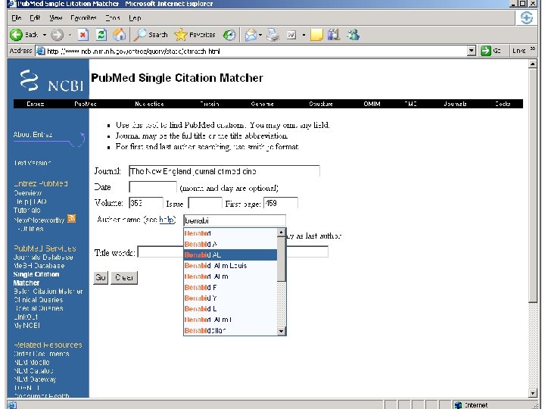Screen dimensions: 545x409
Task: Open the MeSH Database sidebar link
Action: tap(39, 266)
